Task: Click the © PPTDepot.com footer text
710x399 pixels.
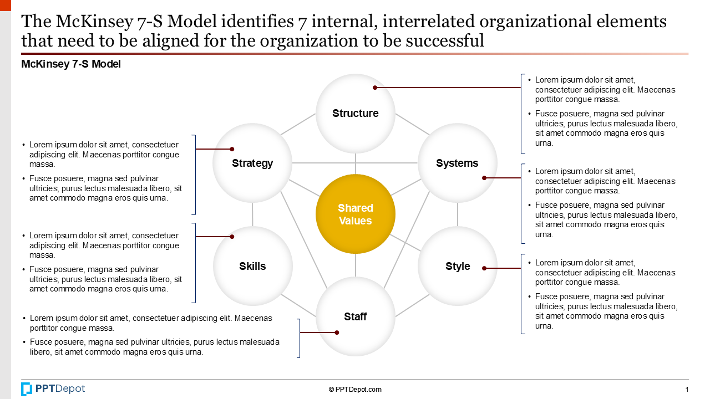Action: (355, 390)
